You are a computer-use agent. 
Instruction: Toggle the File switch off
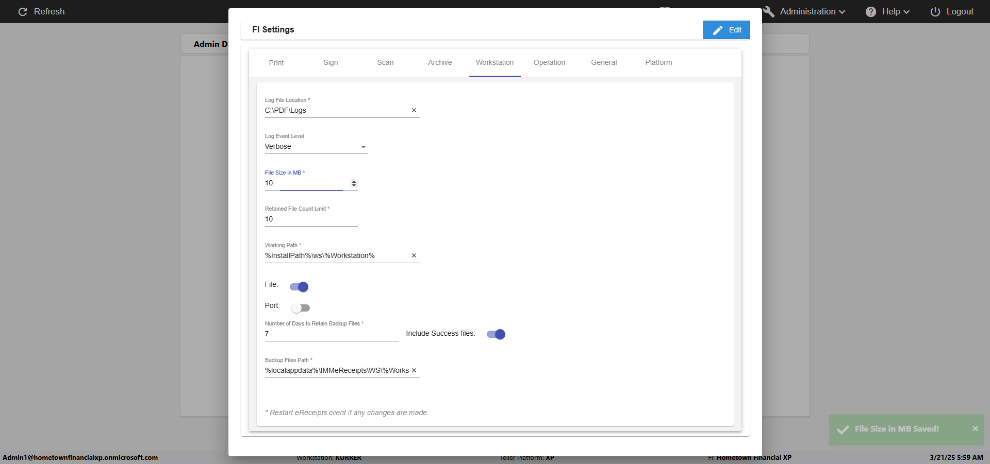pyautogui.click(x=299, y=287)
